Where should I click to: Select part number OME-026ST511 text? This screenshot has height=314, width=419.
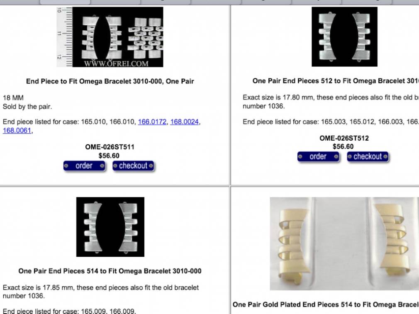[x=110, y=147]
